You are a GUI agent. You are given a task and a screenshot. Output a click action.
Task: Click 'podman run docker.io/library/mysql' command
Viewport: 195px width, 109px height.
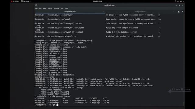(x=74, y=41)
